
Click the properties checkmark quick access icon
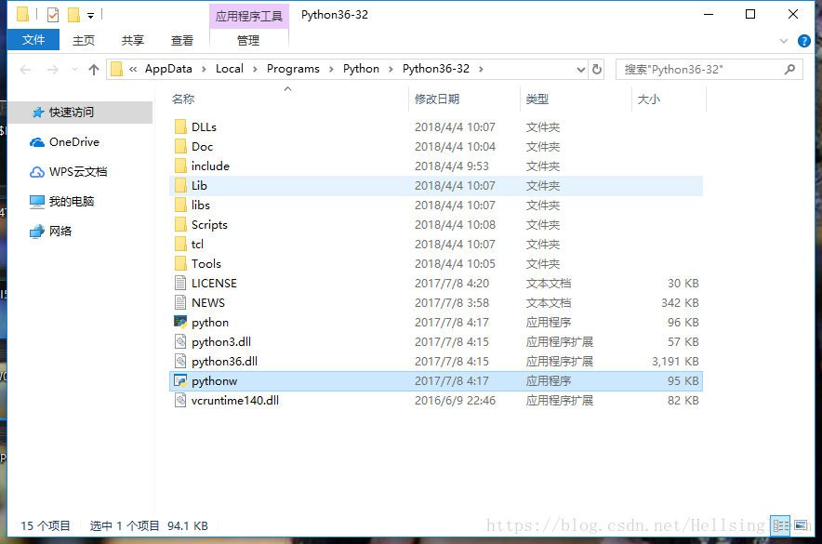point(53,15)
